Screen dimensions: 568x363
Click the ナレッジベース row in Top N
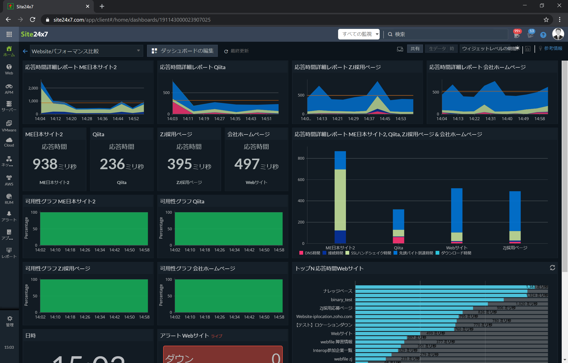[x=337, y=291]
